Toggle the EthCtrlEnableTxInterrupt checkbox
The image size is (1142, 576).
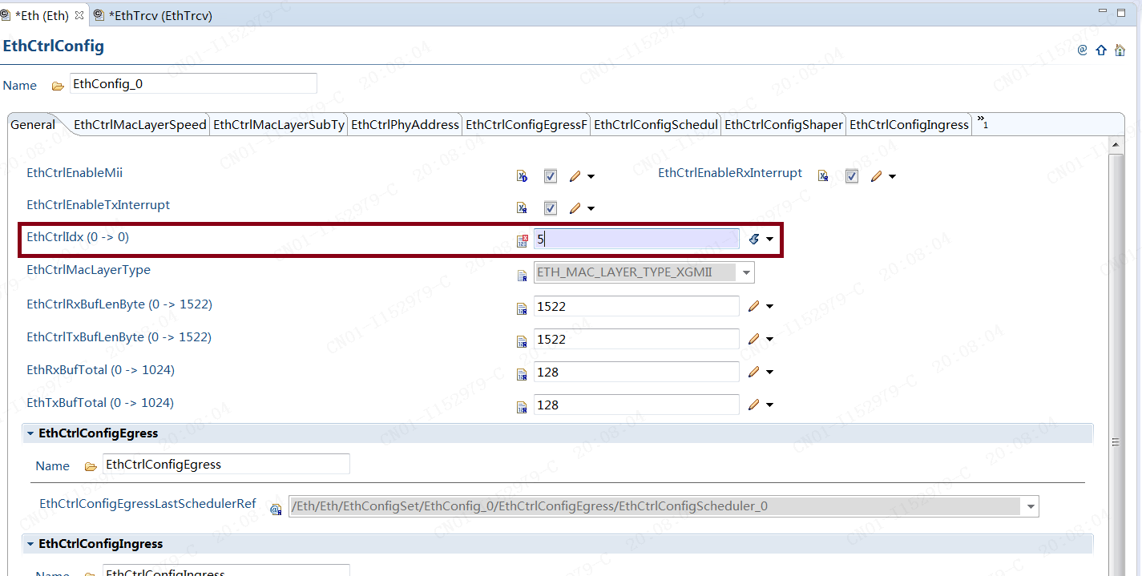tap(551, 208)
